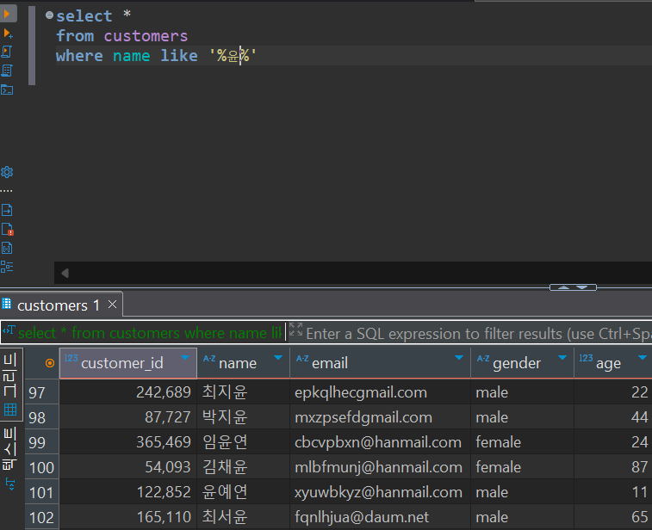Select the customers 1 results tab
Viewport: 652px width, 530px height.
tap(59, 305)
